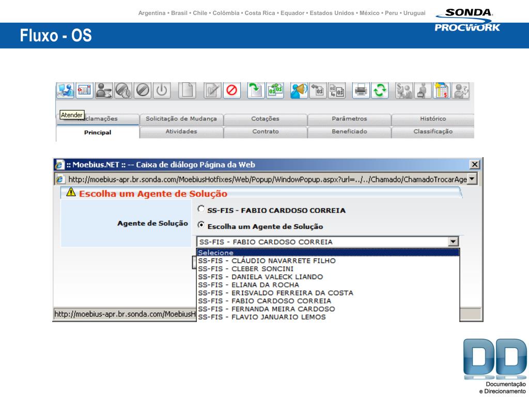Image resolution: width=529 pixels, height=397 pixels.
Task: Pick SS-FIS - ERISVALDO FERREIRA DA COSTA option
Action: pos(328,293)
